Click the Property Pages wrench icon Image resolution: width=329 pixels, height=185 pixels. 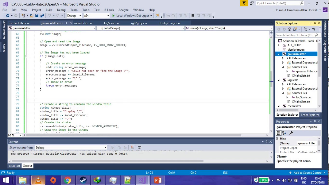(291, 133)
